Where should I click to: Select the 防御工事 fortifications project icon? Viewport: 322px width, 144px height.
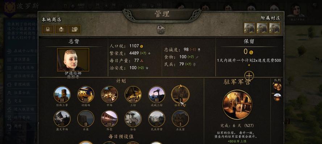click(62, 94)
